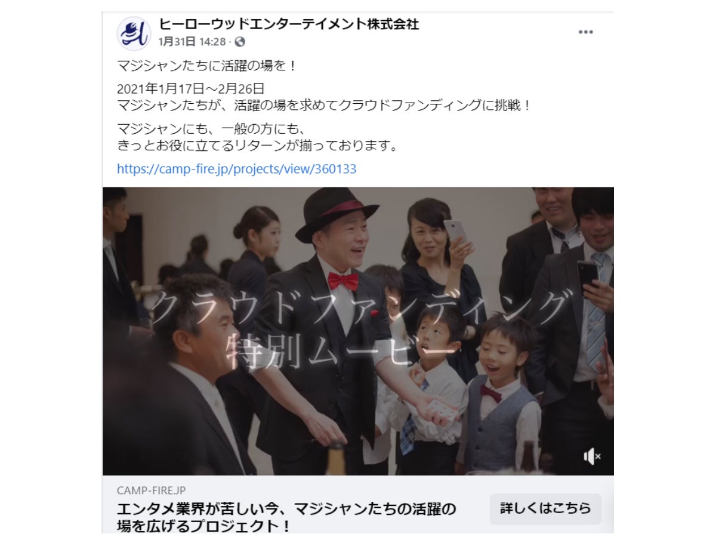Click the 詳しくはこちら button

[x=545, y=508]
